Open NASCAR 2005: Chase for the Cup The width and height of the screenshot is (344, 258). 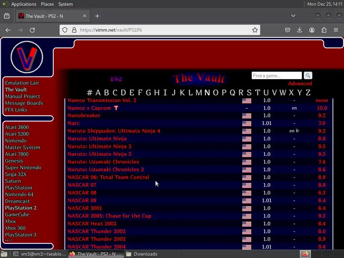[x=110, y=216]
